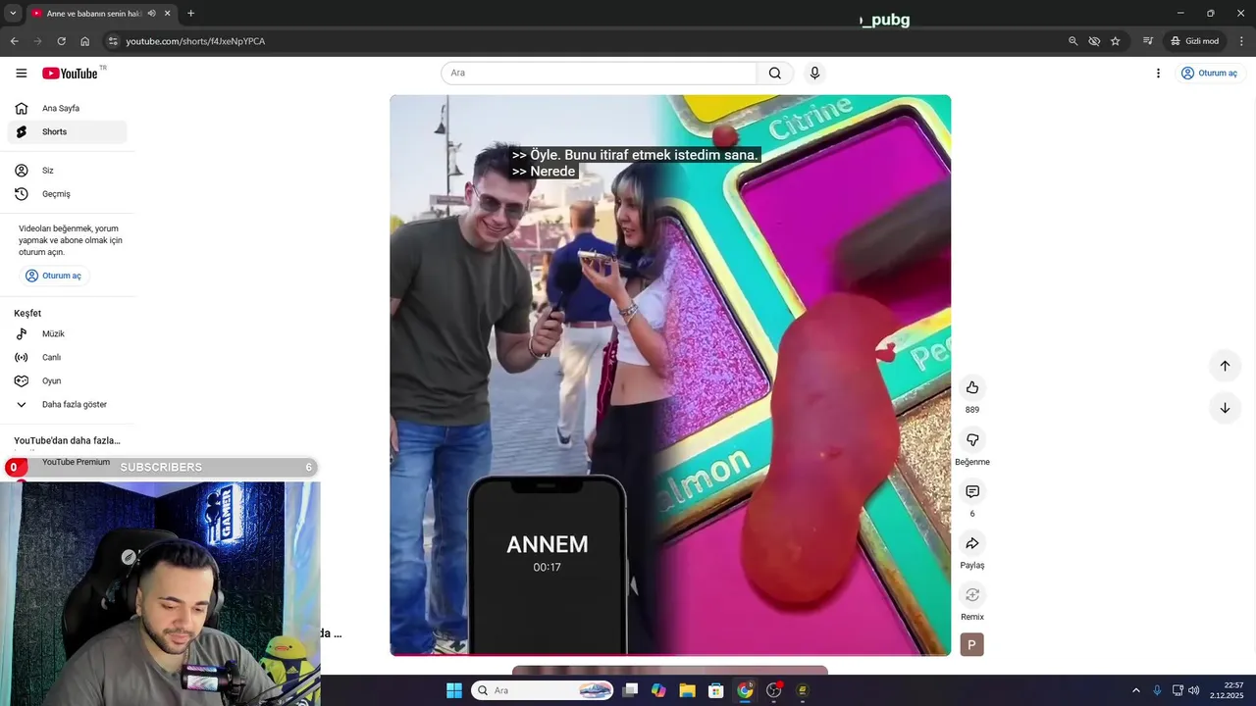Image resolution: width=1256 pixels, height=706 pixels.
Task: Click the magnifier search button
Action: pos(775,74)
